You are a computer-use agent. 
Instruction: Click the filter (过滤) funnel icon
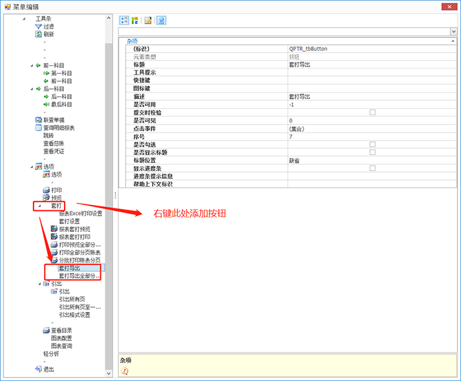pyautogui.click(x=38, y=26)
